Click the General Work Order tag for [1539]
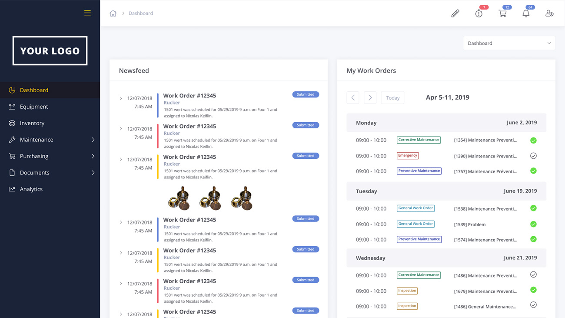The image size is (565, 318). (415, 224)
